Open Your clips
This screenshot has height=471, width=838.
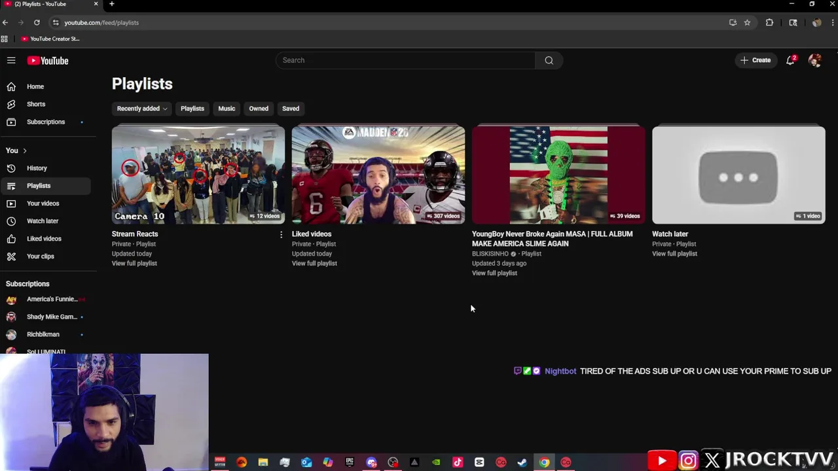point(41,256)
